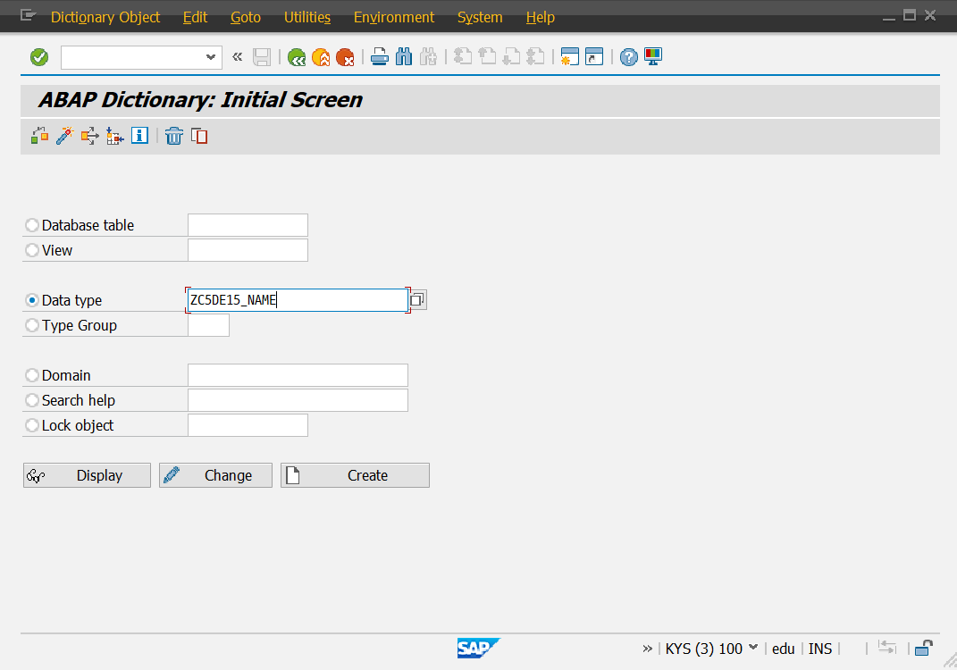
Task: Open Help via question mark icon
Action: (629, 57)
